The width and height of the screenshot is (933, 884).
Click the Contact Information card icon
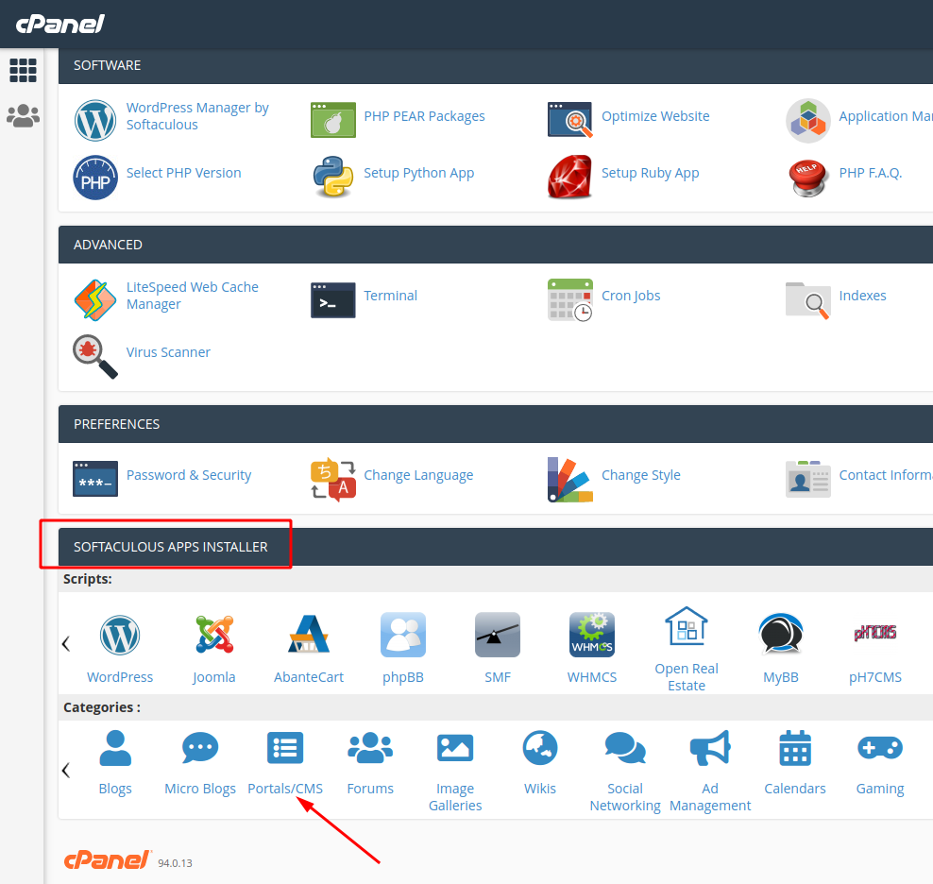tap(808, 479)
